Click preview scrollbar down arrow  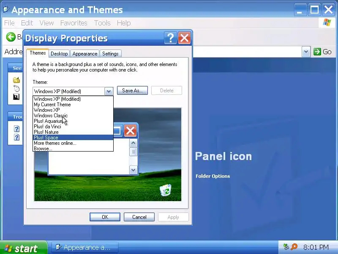pos(134,170)
